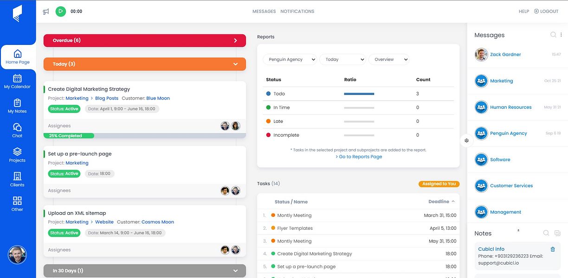Screen dimensions: 568x278
Task: Click the Logout button
Action: 546,12
